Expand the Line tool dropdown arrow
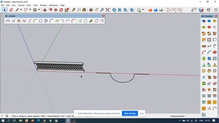This screenshot has height=123, width=219. click(x=21, y=10)
